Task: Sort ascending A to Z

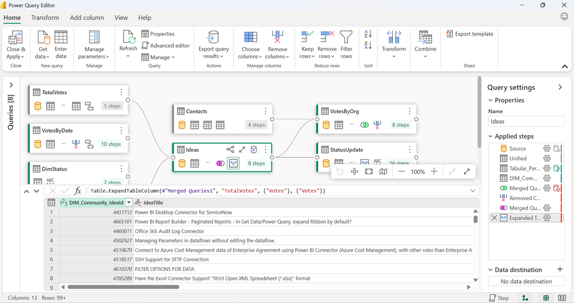Action: [x=368, y=34]
